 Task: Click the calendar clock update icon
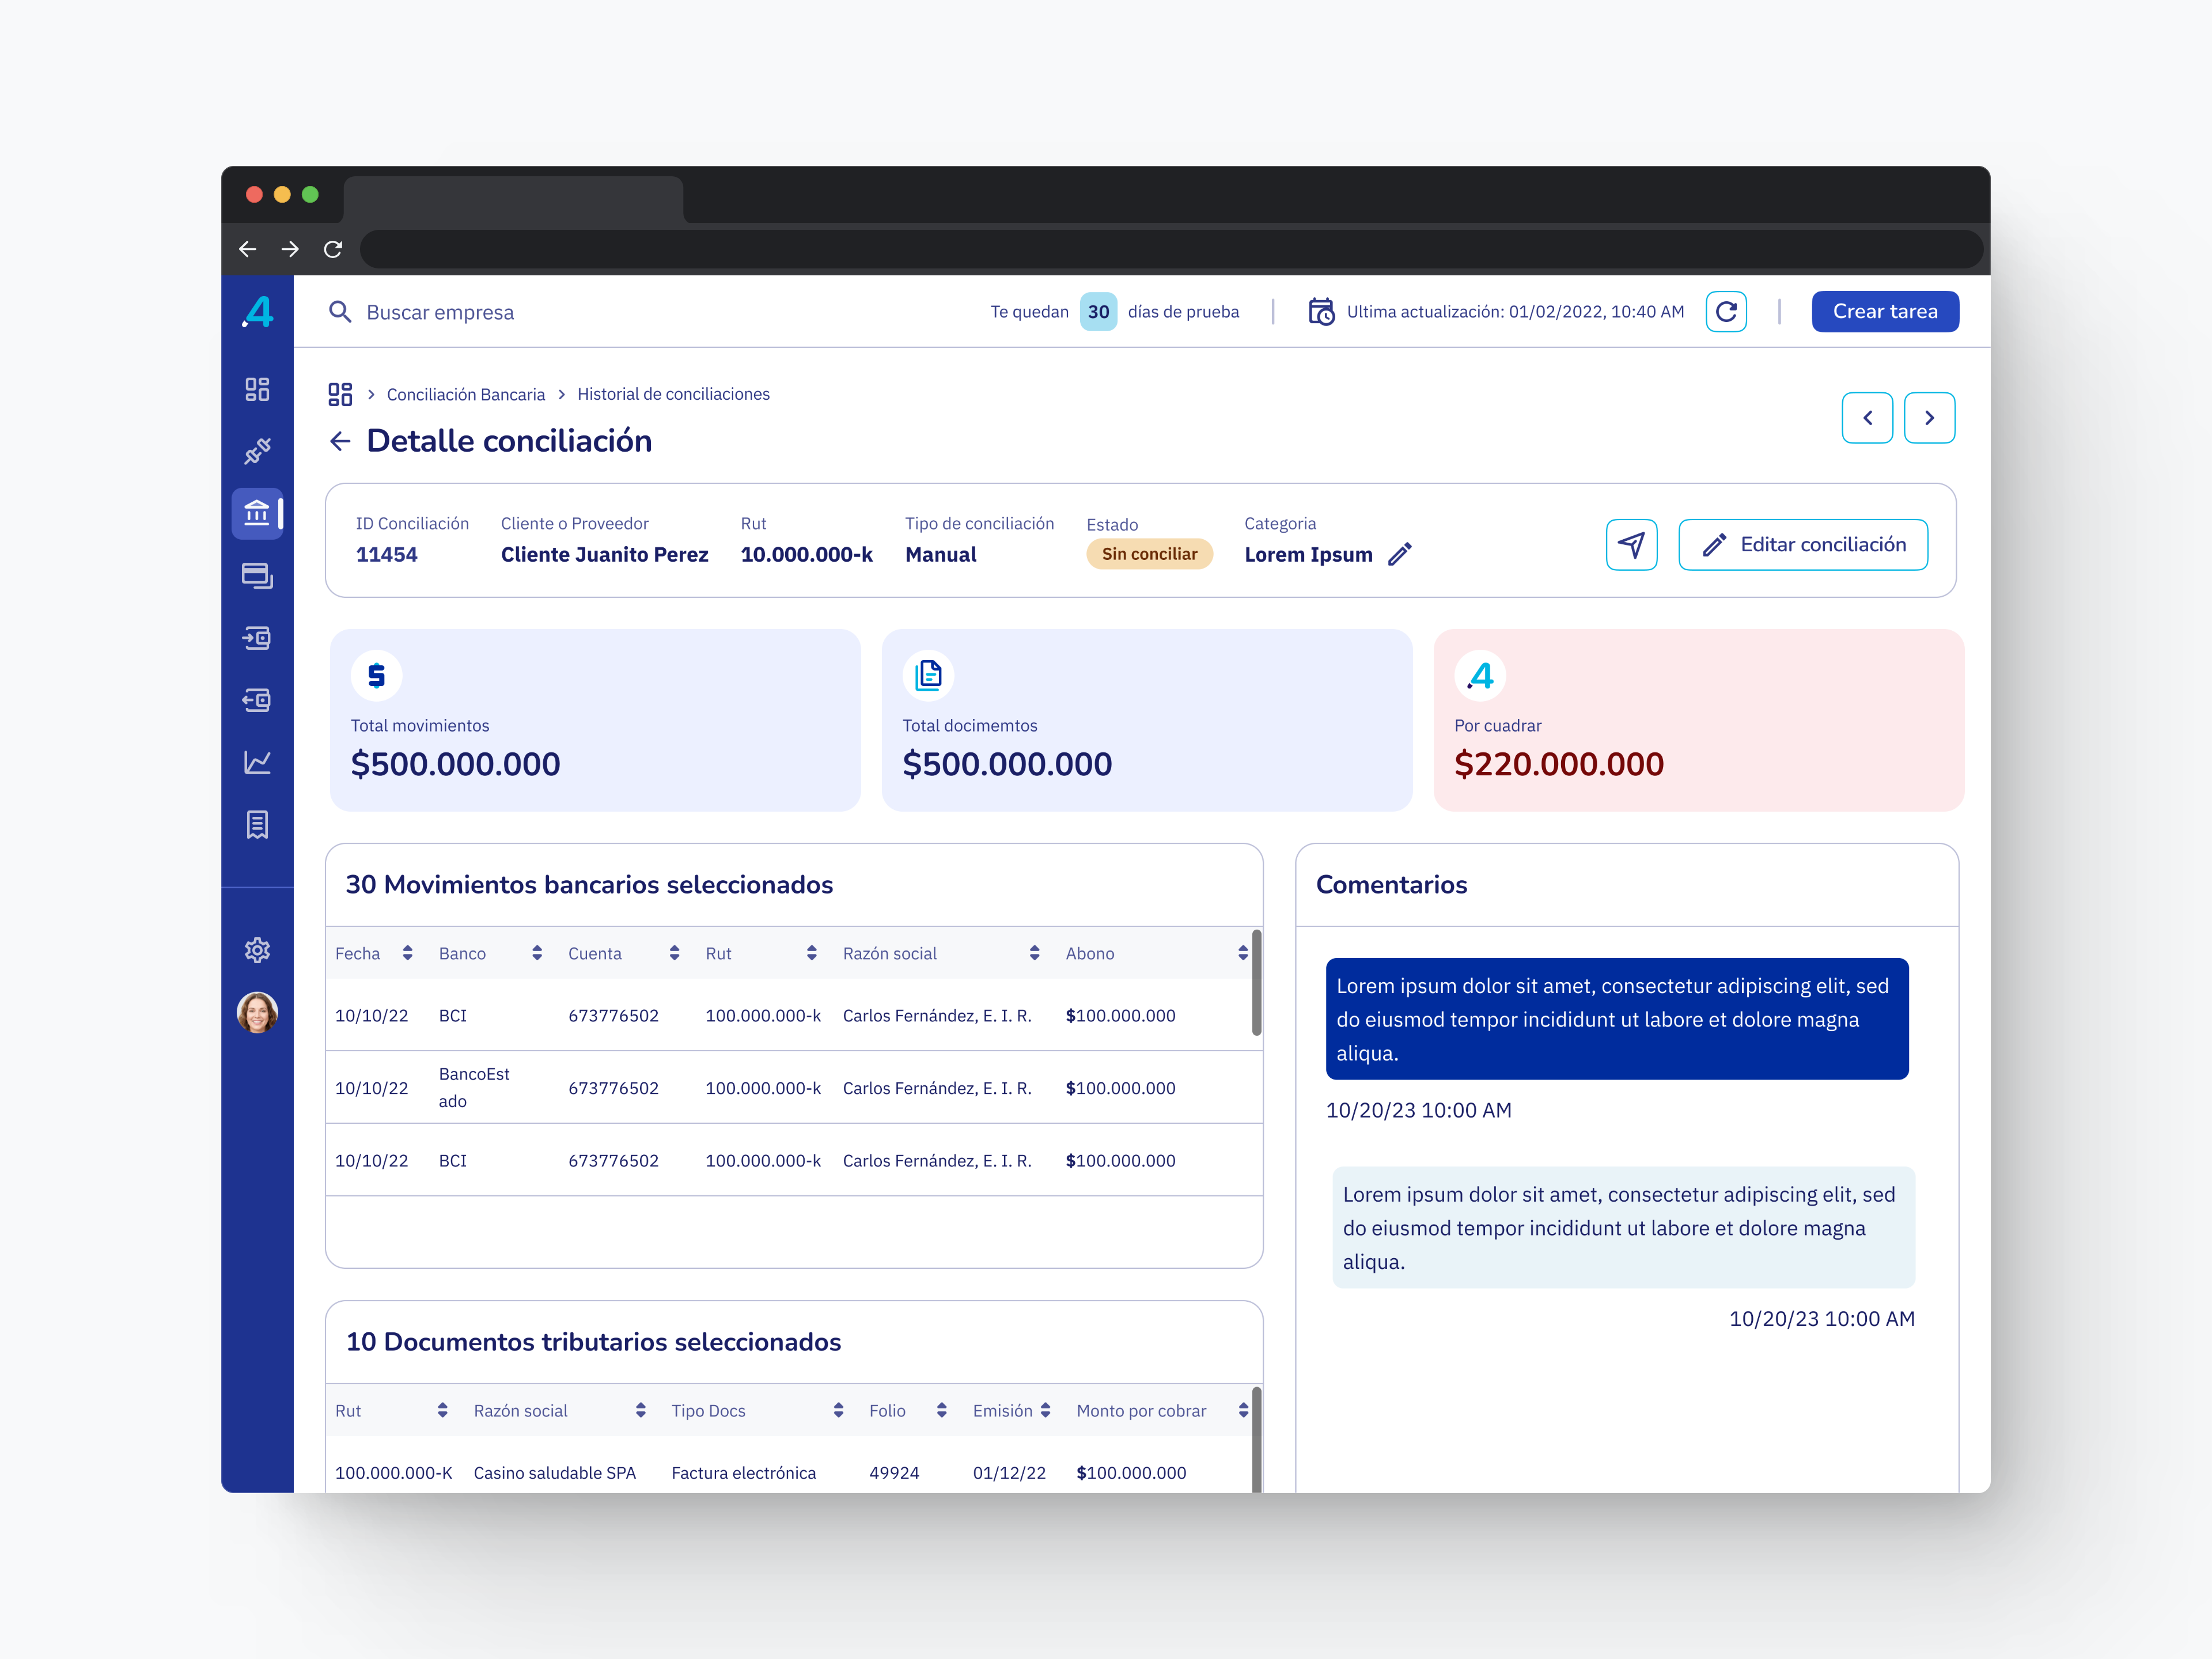1321,312
